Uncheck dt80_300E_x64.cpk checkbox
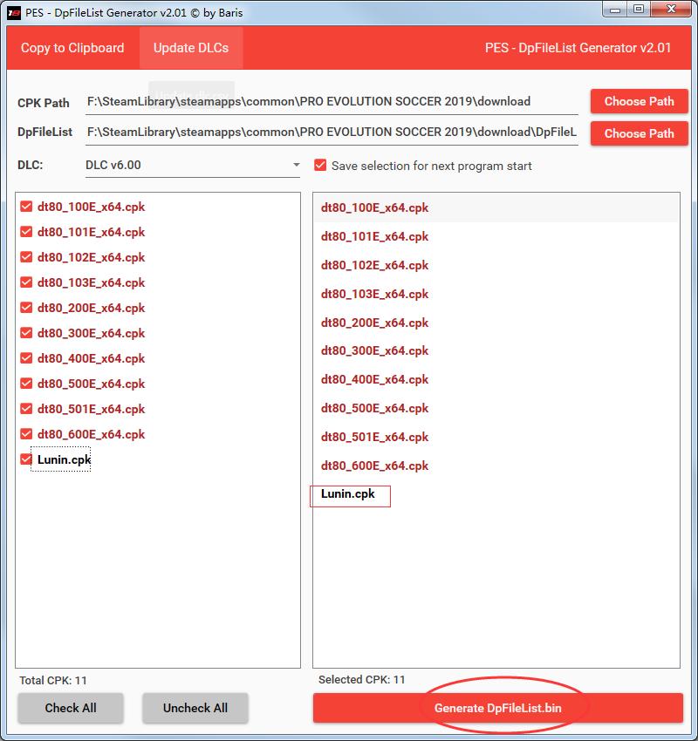Image resolution: width=698 pixels, height=741 pixels. [26, 333]
